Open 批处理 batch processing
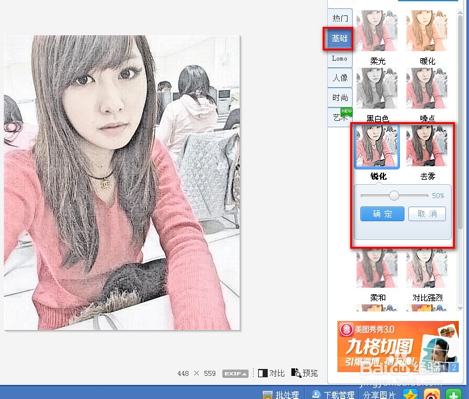The height and width of the screenshot is (399, 469). click(281, 395)
